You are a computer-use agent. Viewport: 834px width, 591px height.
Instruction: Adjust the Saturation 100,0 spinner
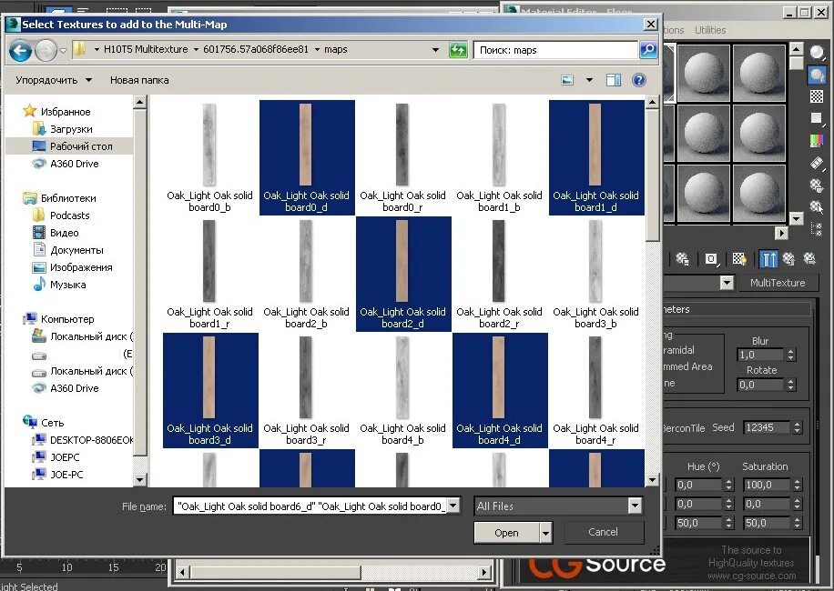click(797, 485)
